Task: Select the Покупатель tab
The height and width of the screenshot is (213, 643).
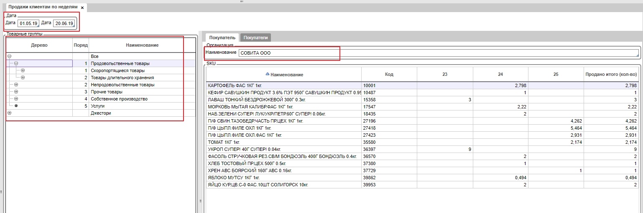Action: pyautogui.click(x=222, y=38)
